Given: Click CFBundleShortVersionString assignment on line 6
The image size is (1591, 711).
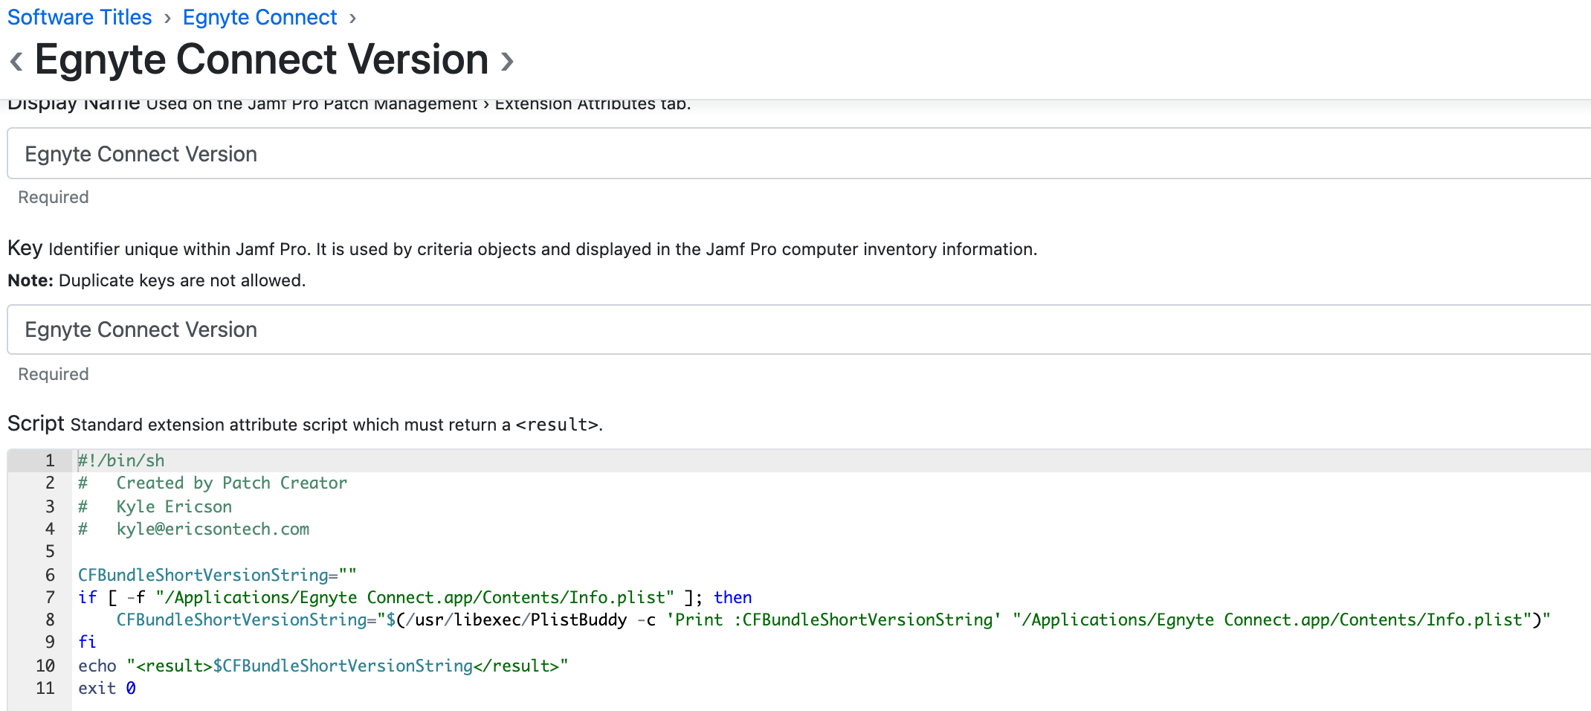Looking at the screenshot, I should (217, 575).
